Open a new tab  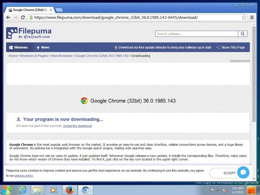point(59,10)
